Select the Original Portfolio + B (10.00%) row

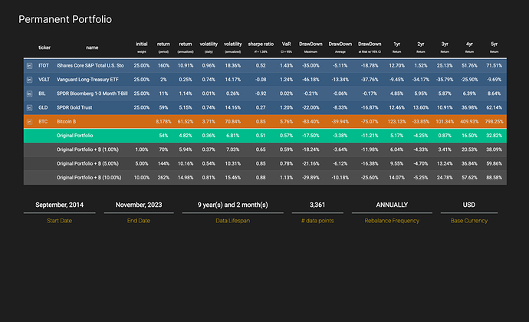(89, 176)
